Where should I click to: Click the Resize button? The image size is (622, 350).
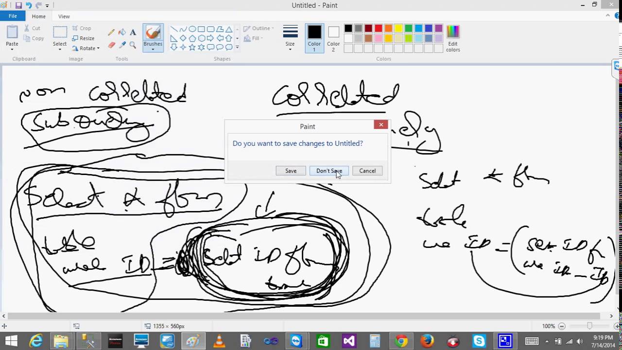83,38
